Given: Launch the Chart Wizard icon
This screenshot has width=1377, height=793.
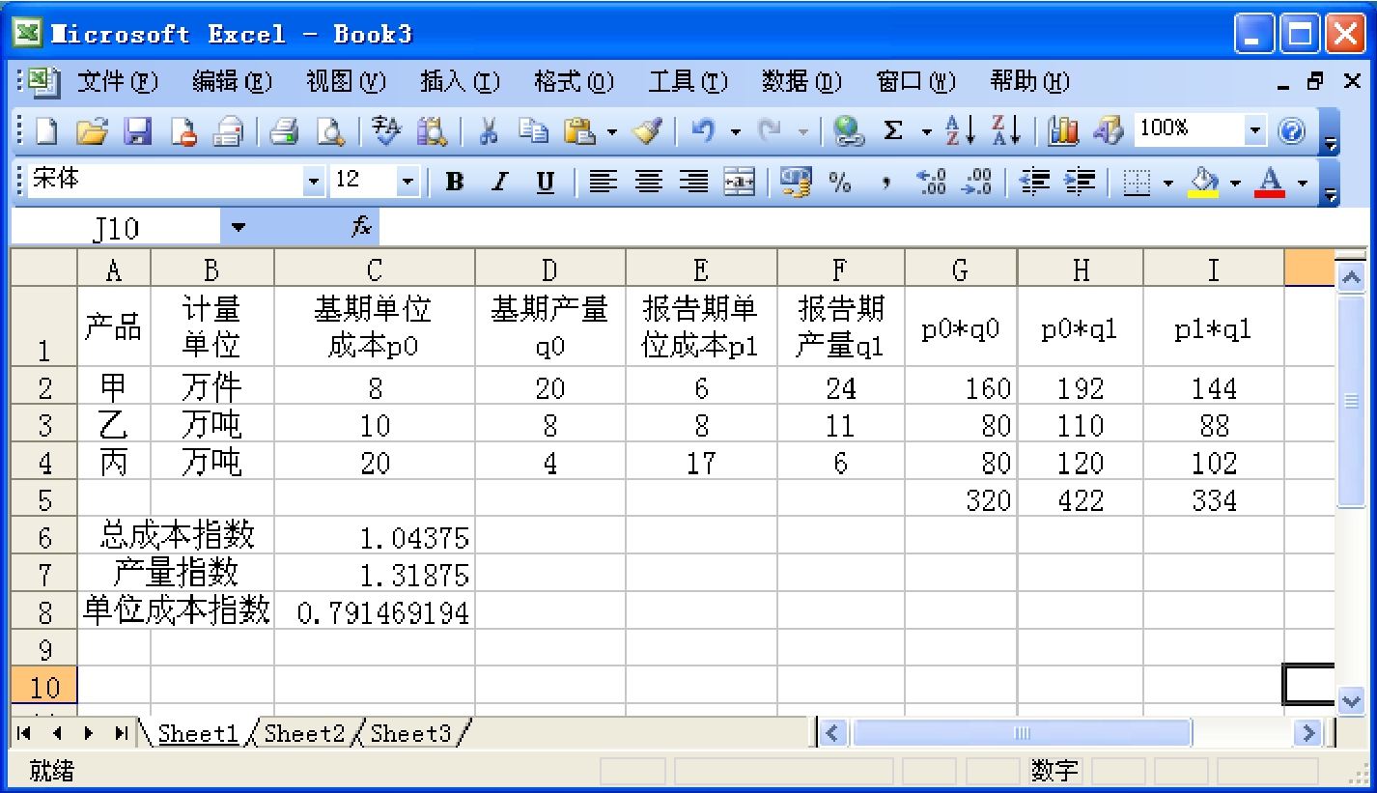Looking at the screenshot, I should pos(1063,130).
